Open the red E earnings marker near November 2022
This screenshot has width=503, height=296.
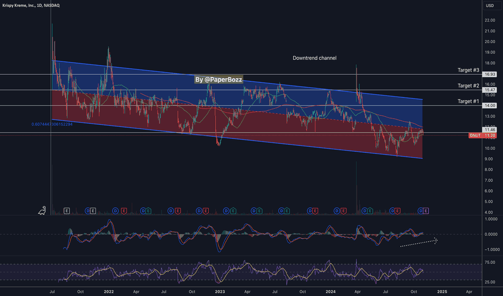206,211
